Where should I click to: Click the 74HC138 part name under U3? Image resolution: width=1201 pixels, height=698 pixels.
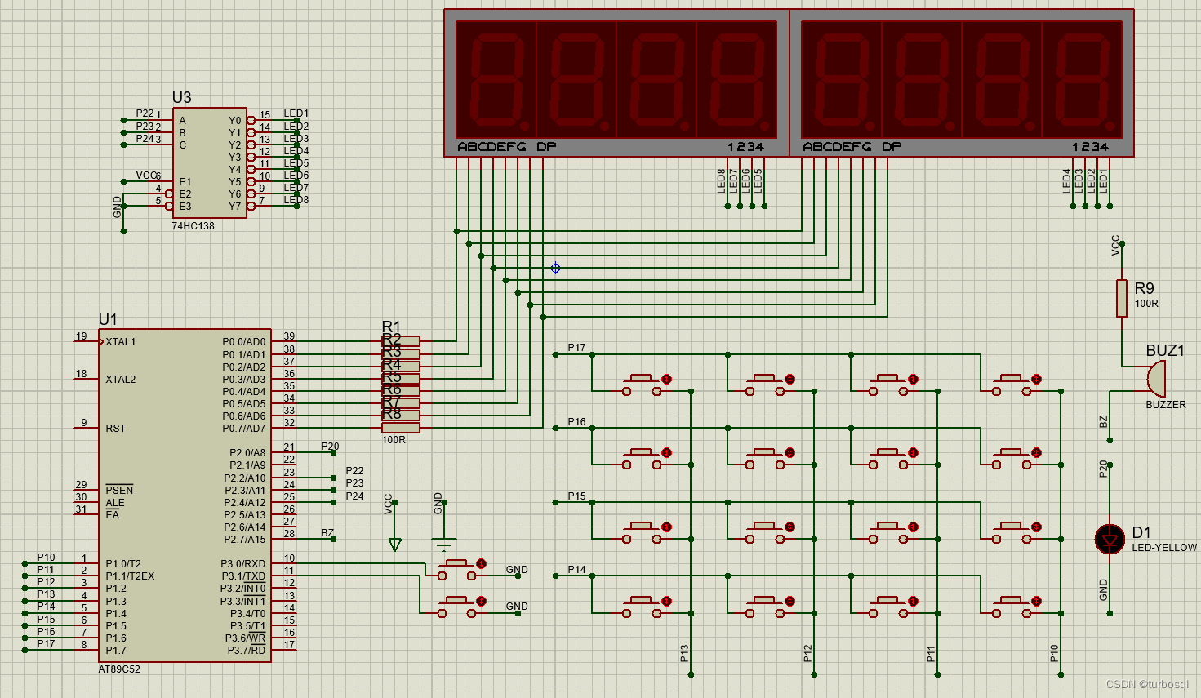click(193, 226)
